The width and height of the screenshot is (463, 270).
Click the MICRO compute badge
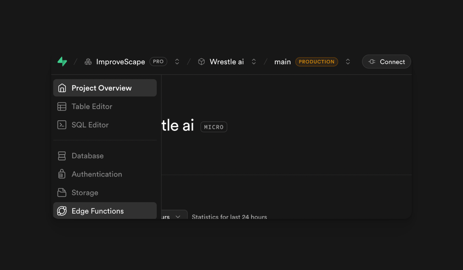[x=214, y=127]
